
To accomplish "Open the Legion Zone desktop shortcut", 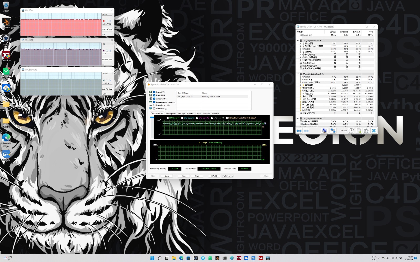I will pos(6,41).
